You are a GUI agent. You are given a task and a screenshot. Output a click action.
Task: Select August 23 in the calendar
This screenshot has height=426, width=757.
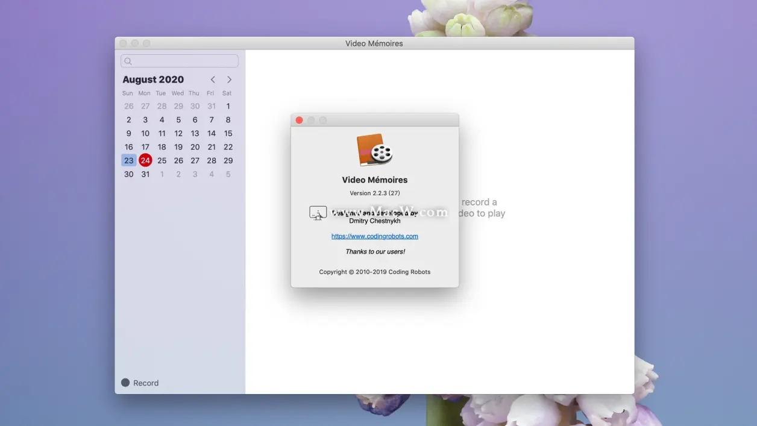128,160
